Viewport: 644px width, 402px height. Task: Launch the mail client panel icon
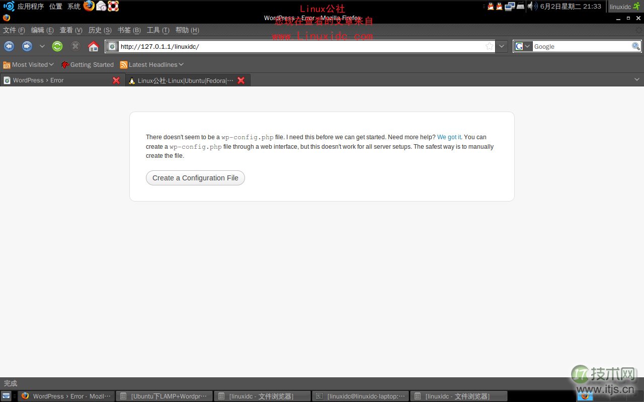click(x=101, y=6)
